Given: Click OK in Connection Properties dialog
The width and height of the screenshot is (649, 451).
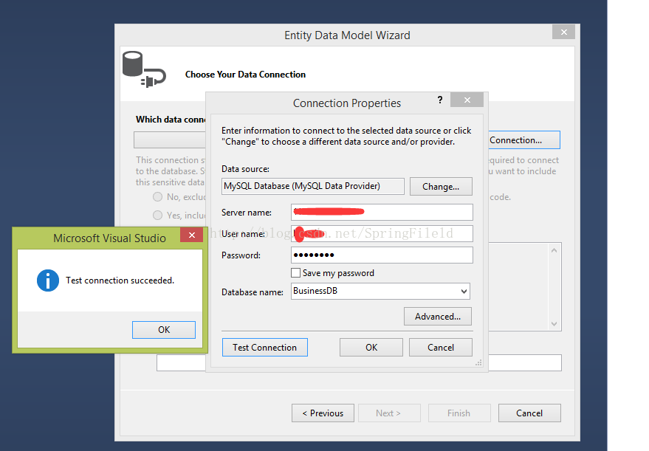Looking at the screenshot, I should 371,347.
